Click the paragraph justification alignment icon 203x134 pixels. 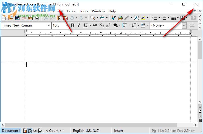125,25
